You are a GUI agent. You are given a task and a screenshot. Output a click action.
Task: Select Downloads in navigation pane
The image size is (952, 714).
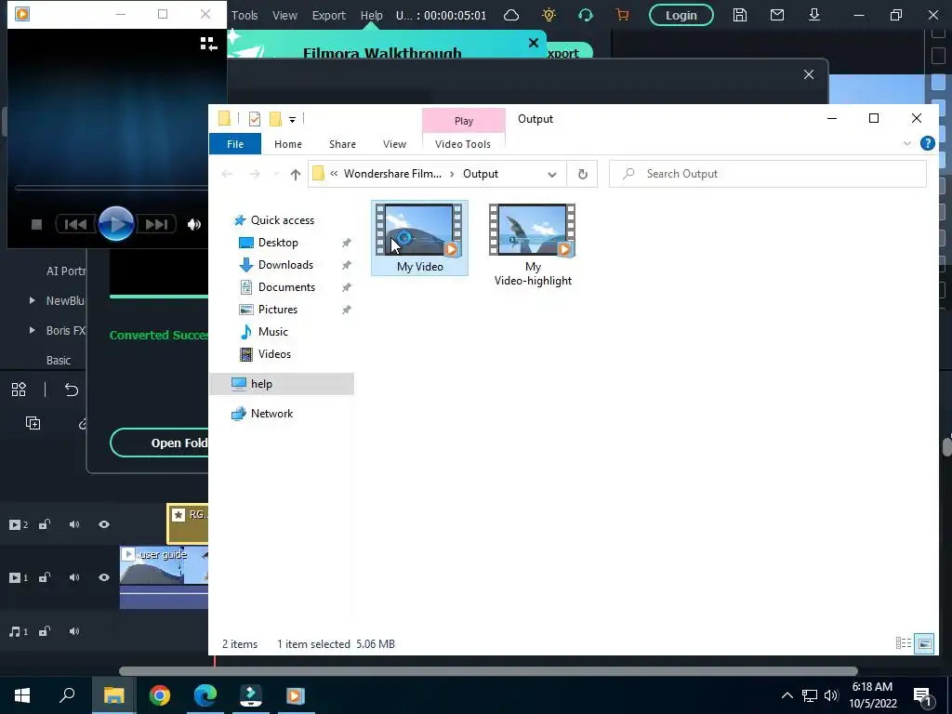pyautogui.click(x=285, y=265)
